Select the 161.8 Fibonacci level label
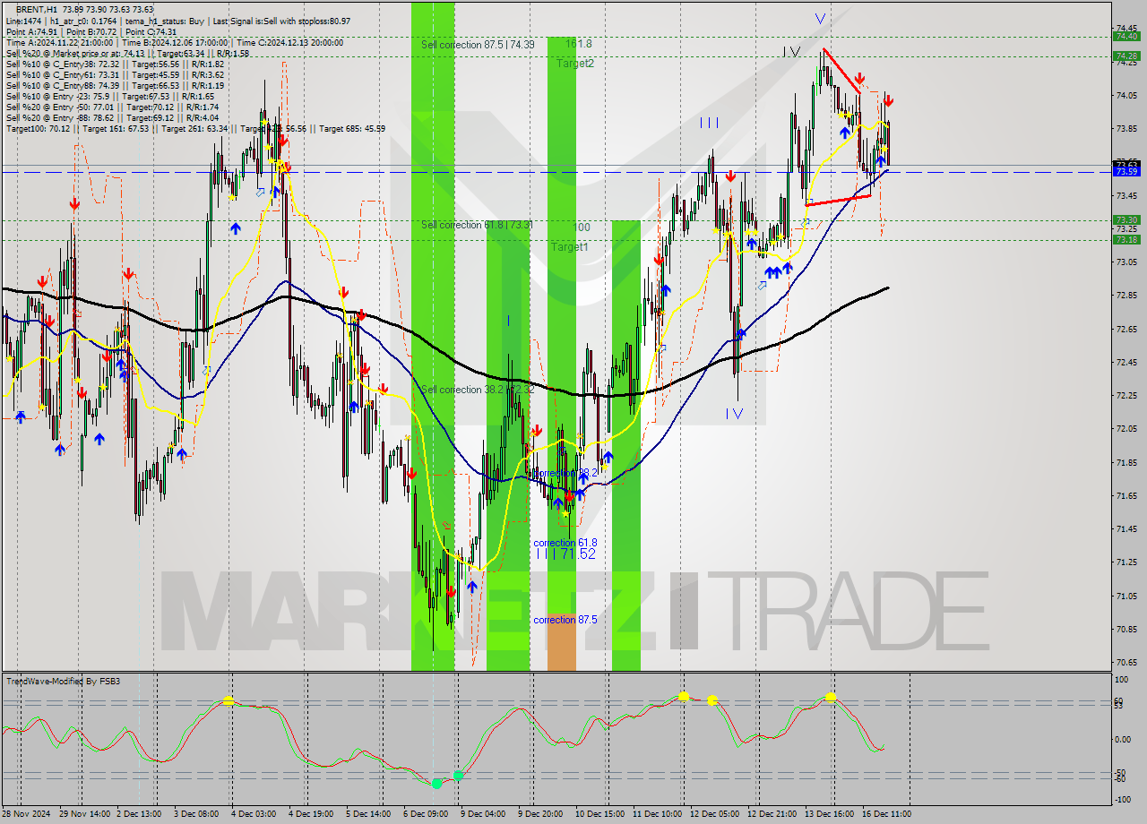 click(578, 44)
